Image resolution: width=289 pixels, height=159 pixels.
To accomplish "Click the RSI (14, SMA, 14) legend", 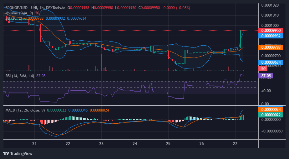I will click(x=20, y=76).
